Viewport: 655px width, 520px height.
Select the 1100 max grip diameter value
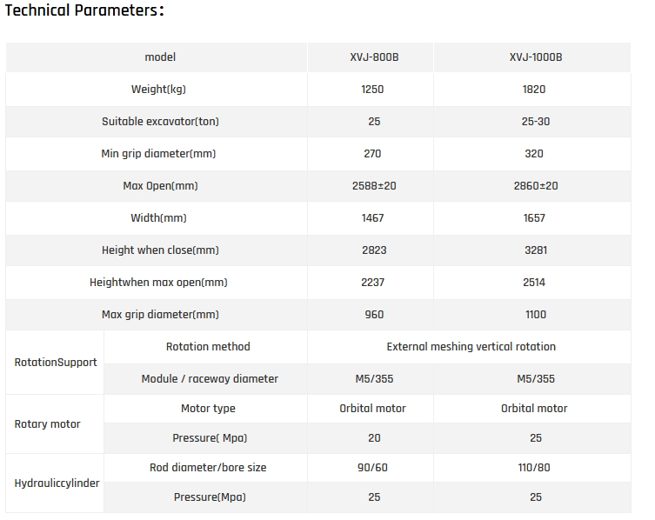[x=535, y=315]
